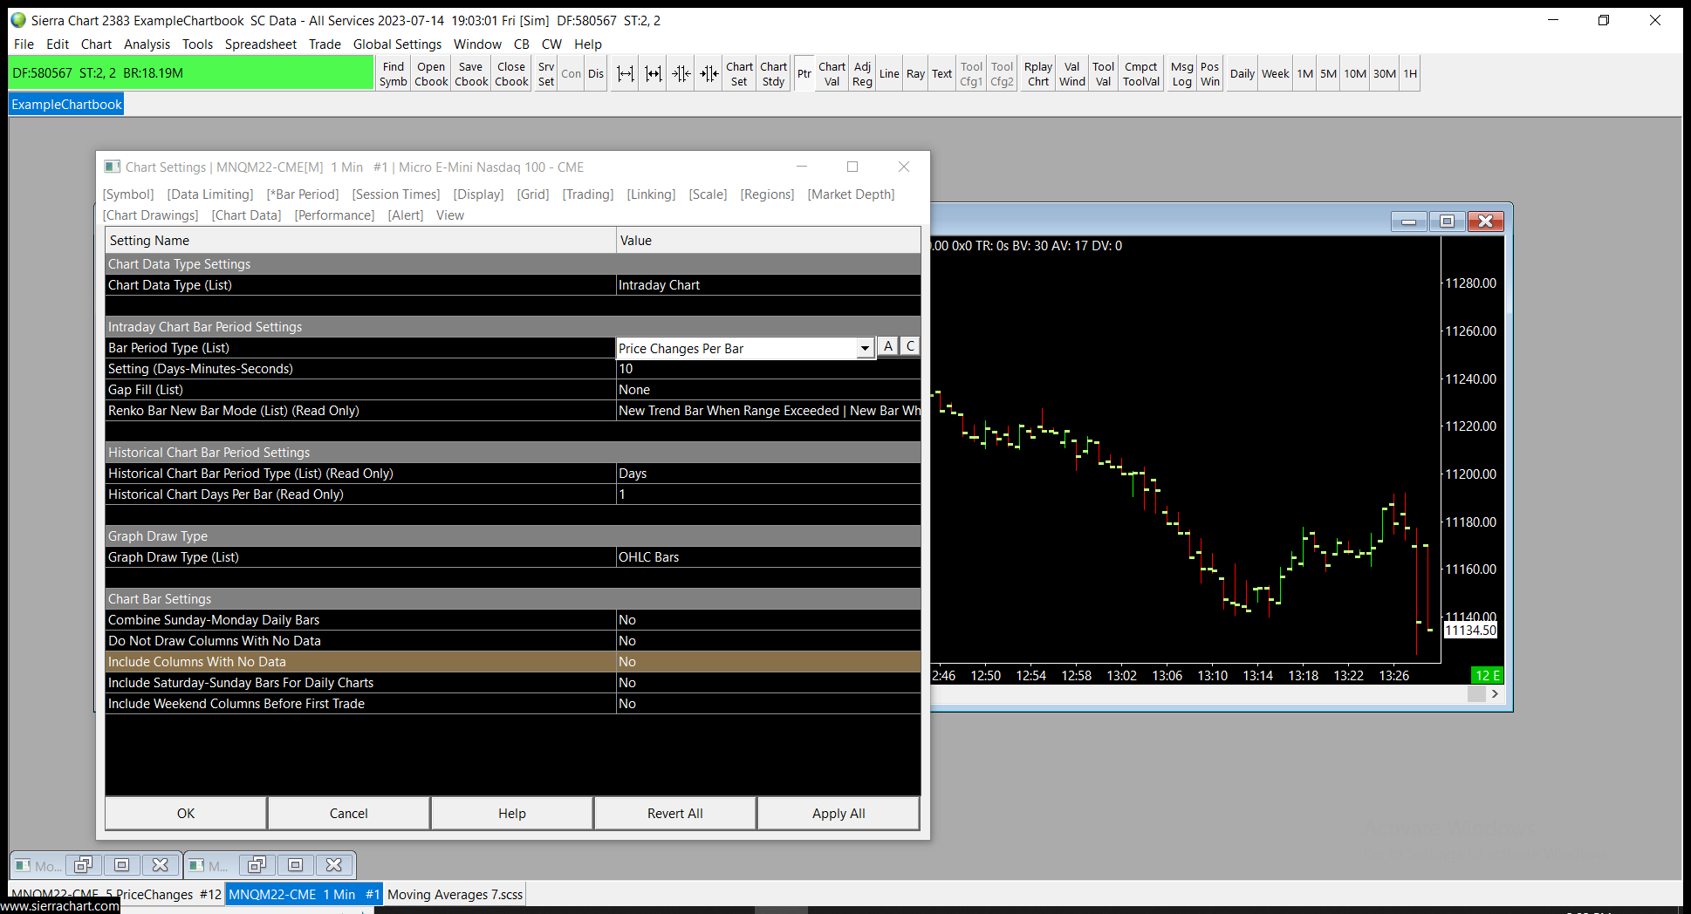Screen dimensions: 1691x914
Task: Click the chart's horizontal scrollbar thumb
Action: pyautogui.click(x=1476, y=694)
